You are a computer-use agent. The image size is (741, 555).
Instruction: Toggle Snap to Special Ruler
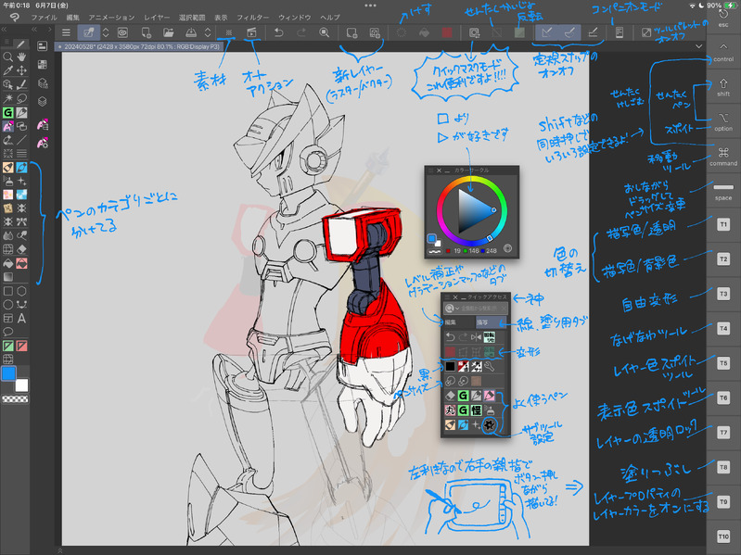[570, 32]
